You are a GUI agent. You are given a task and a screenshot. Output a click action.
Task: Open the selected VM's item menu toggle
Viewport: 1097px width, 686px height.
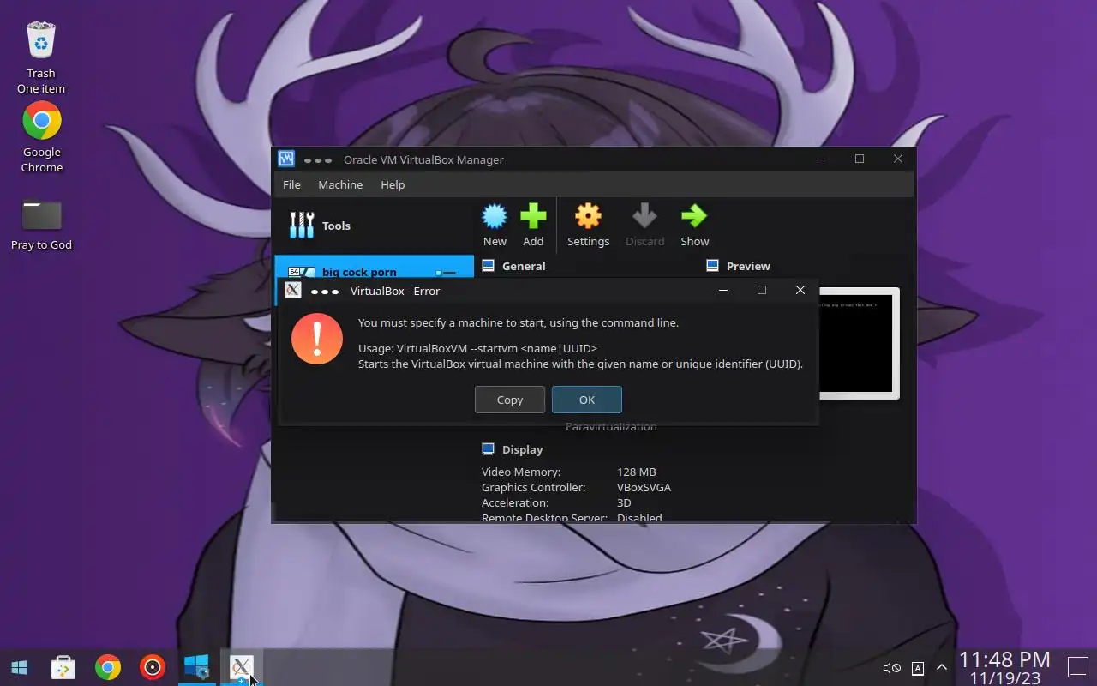446,273
